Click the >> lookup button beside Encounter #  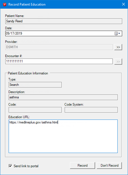click(118, 62)
